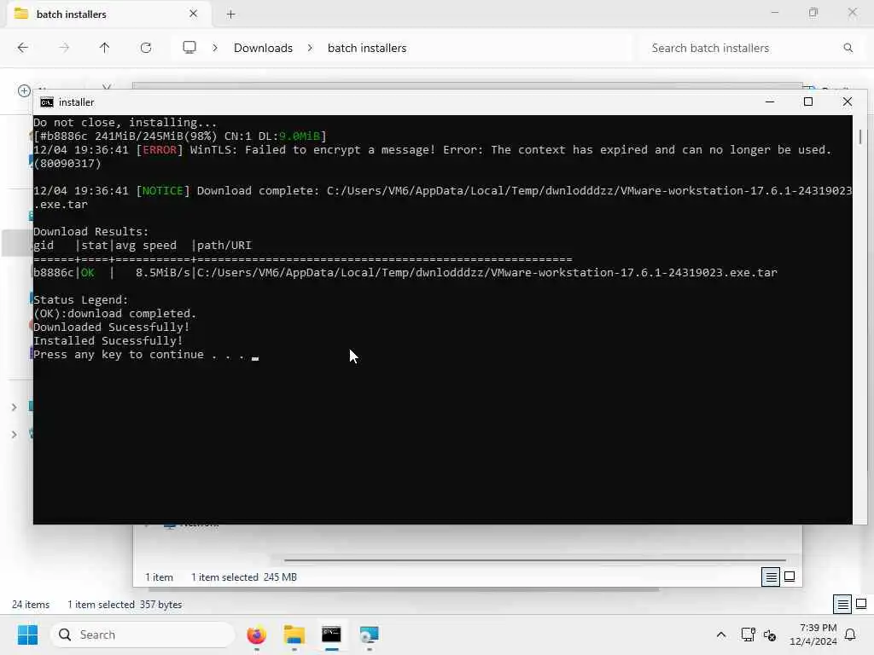
Task: Expand the upper navigation pane tree chevron
Action: (x=14, y=408)
